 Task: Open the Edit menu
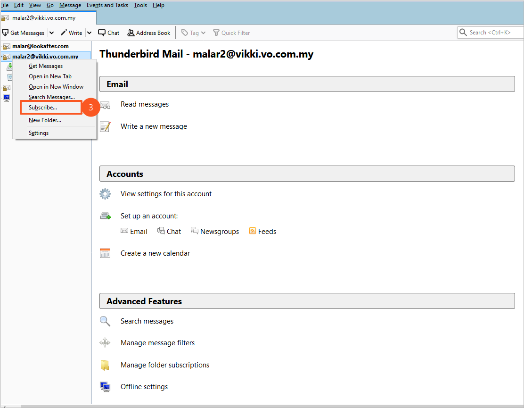click(19, 5)
